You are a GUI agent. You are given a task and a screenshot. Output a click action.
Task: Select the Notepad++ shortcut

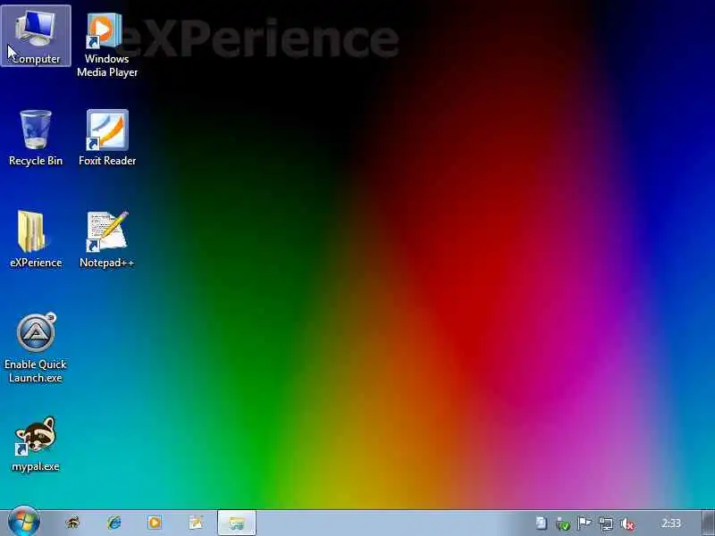click(107, 239)
